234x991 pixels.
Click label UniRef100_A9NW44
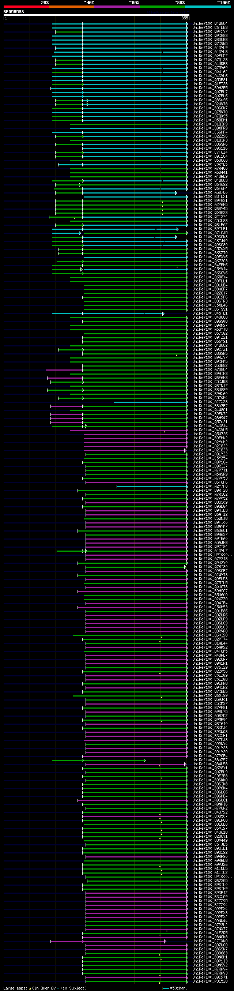point(210,921)
